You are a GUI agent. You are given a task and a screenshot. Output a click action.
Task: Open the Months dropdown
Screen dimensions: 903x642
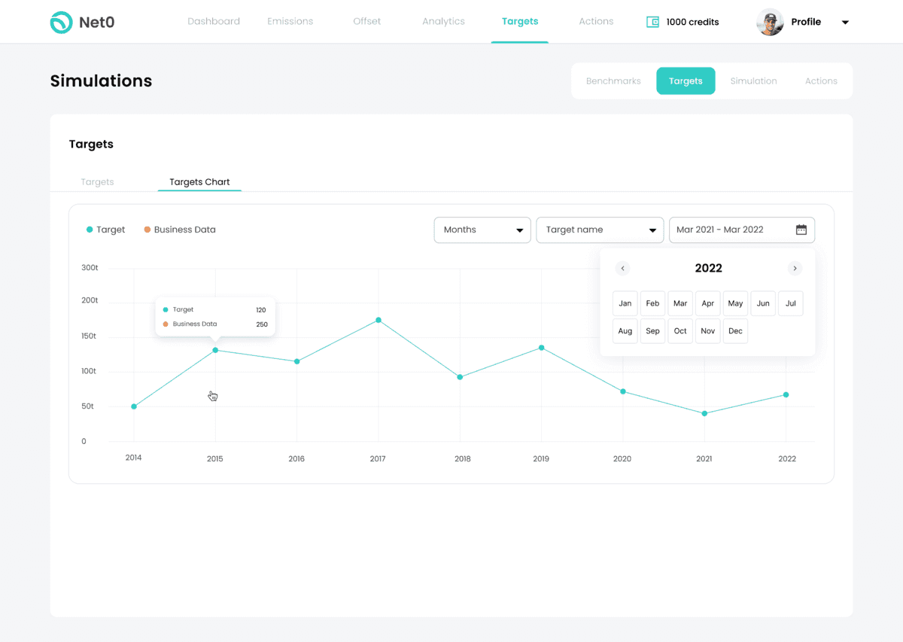pyautogui.click(x=482, y=230)
